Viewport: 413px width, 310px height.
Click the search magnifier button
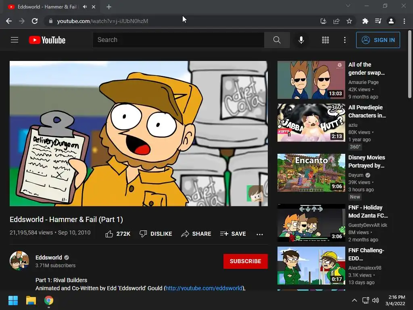coord(277,40)
